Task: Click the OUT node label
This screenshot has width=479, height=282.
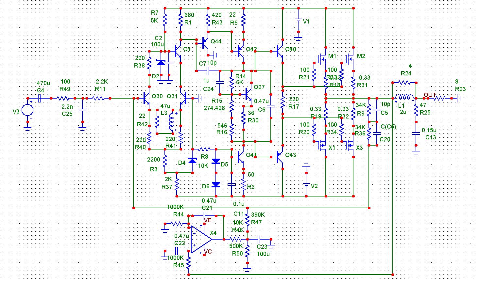Action: 430,95
